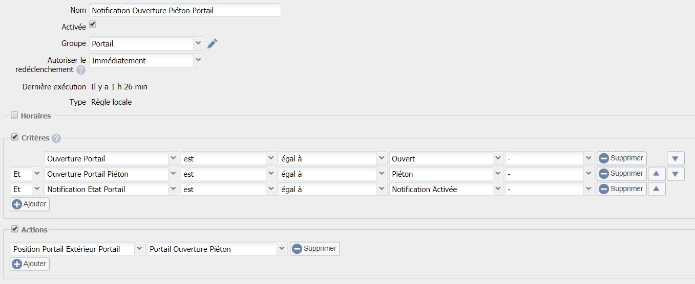Screen dimensions: 695x284
Task: Click Ajouter button in Actions section
Action: pos(30,264)
